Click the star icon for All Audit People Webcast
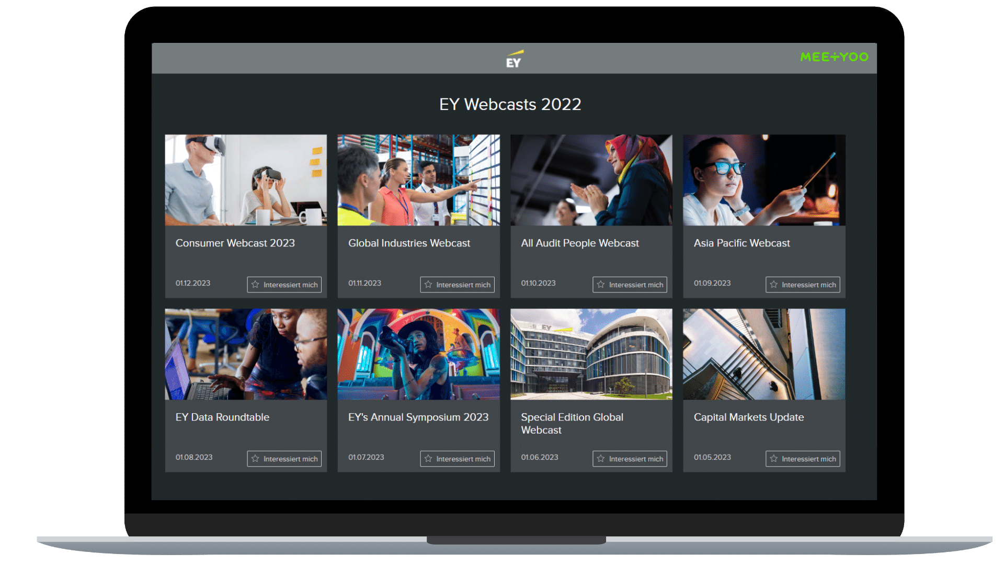The image size is (1004, 565). [x=600, y=285]
